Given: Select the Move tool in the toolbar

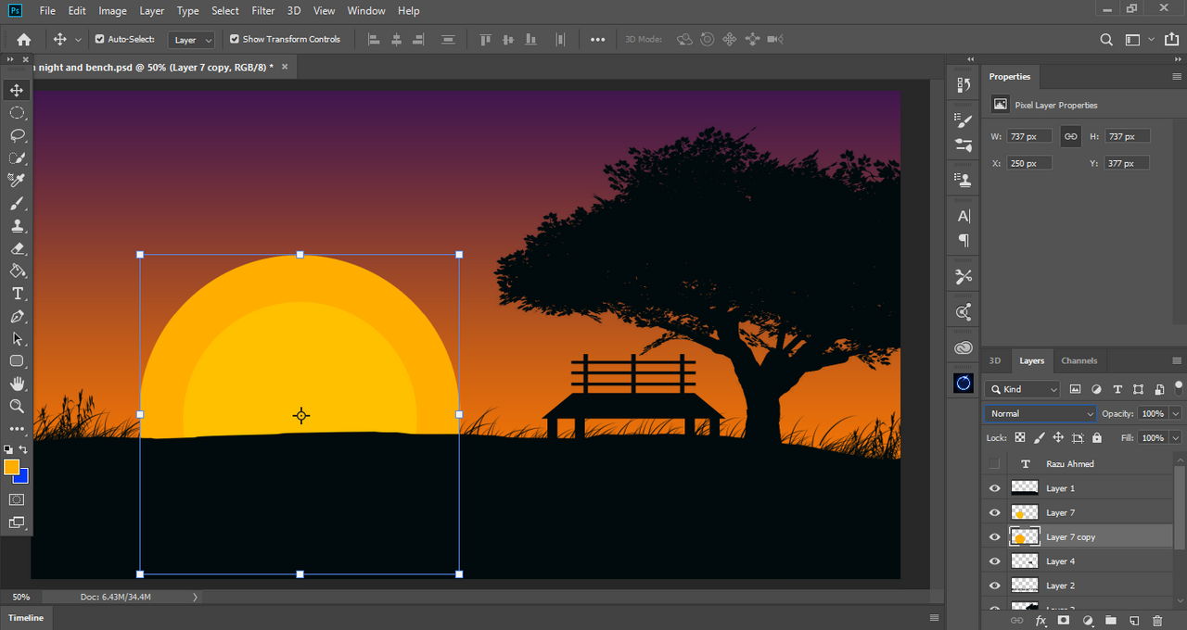Looking at the screenshot, I should point(17,90).
